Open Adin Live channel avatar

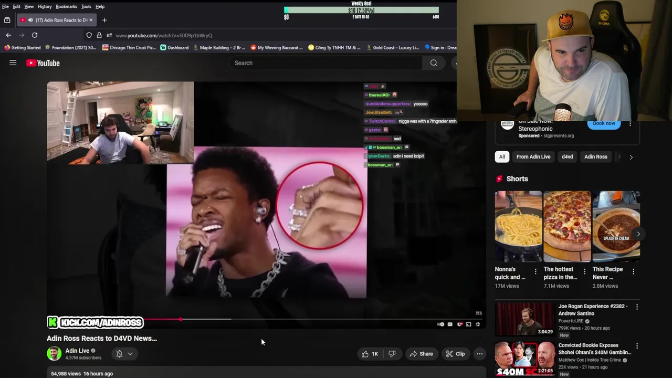[x=54, y=353]
